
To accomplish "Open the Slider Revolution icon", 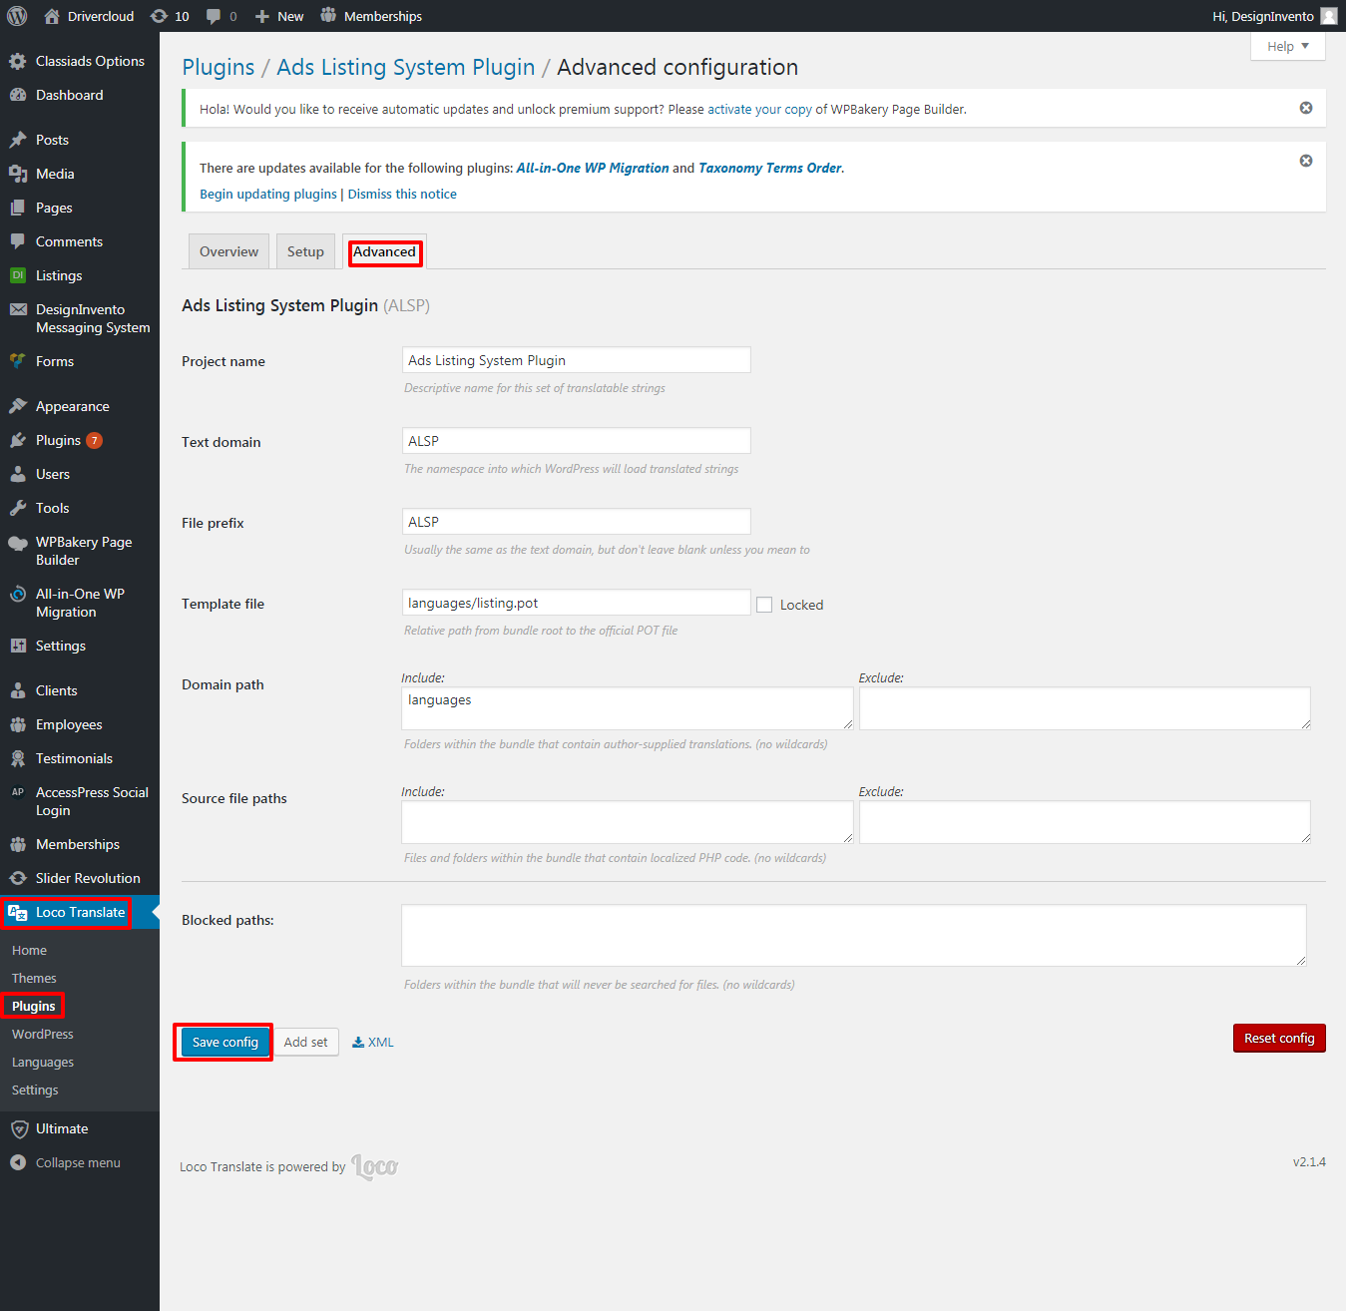I will pos(18,878).
